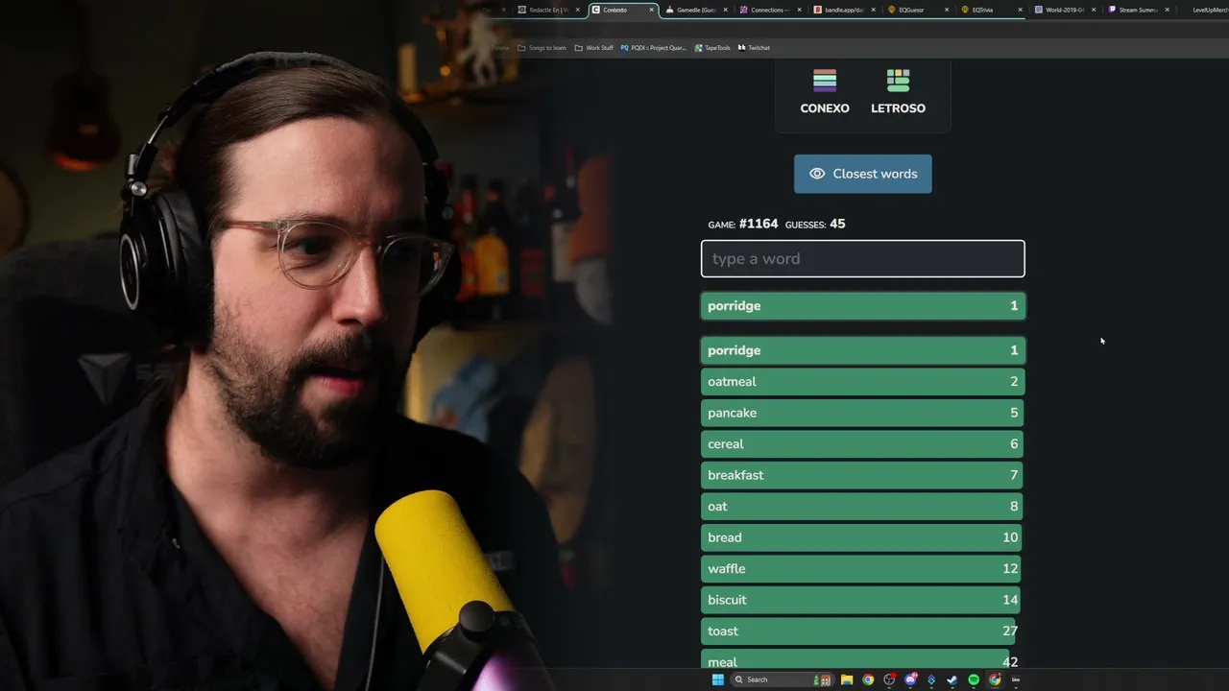Image resolution: width=1229 pixels, height=691 pixels.
Task: Click the waffle guess row
Action: click(x=861, y=569)
